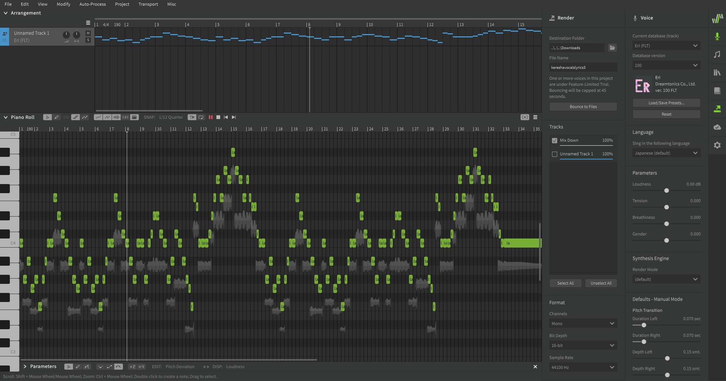The width and height of the screenshot is (726, 381).
Task: Choose the linear interpolation icon in Parameters
Action: coord(109,367)
